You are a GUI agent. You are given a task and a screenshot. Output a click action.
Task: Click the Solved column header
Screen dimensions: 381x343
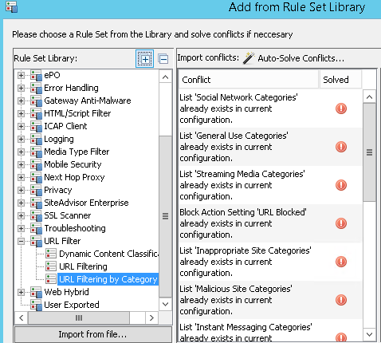click(340, 80)
